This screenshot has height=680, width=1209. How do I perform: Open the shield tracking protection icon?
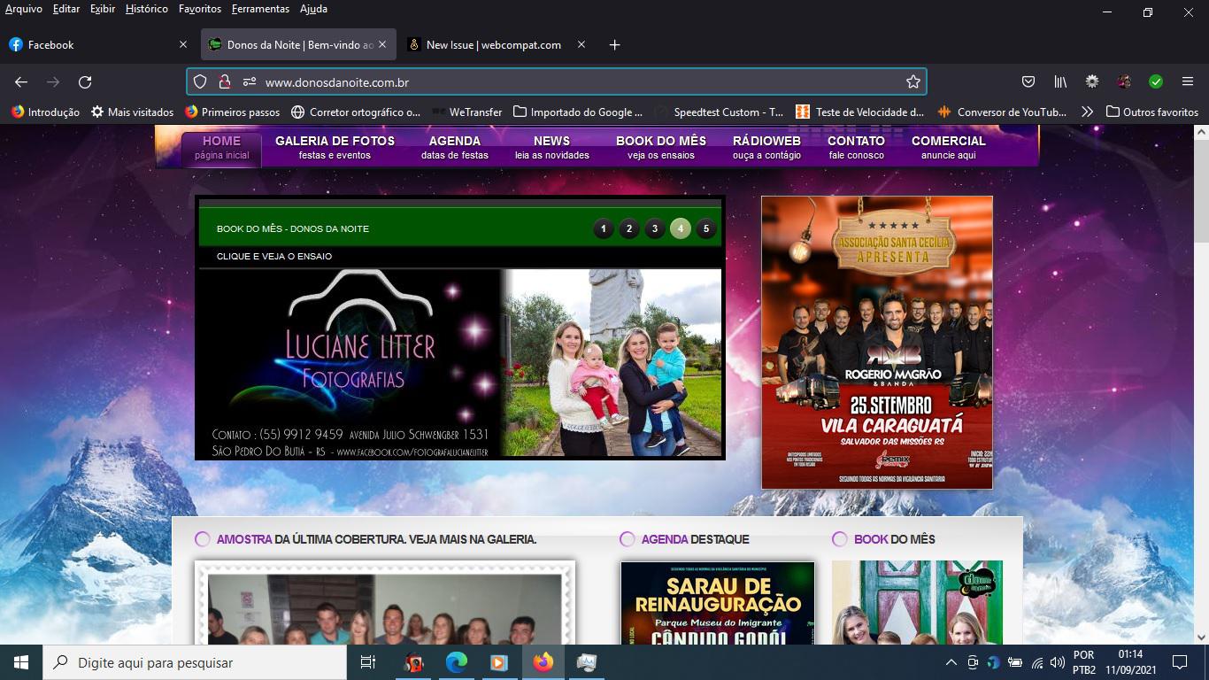point(200,81)
